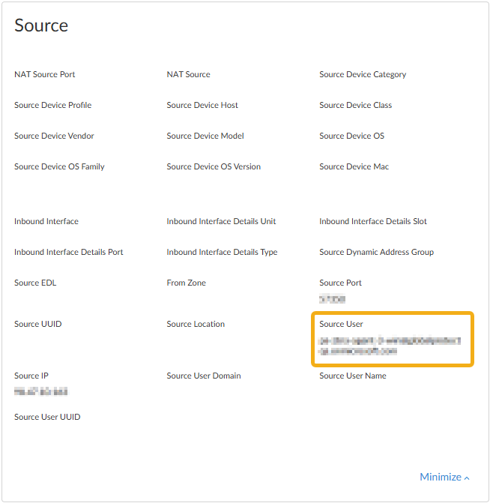This screenshot has height=503, width=490.
Task: Click the Source EDL label
Action: tap(35, 283)
